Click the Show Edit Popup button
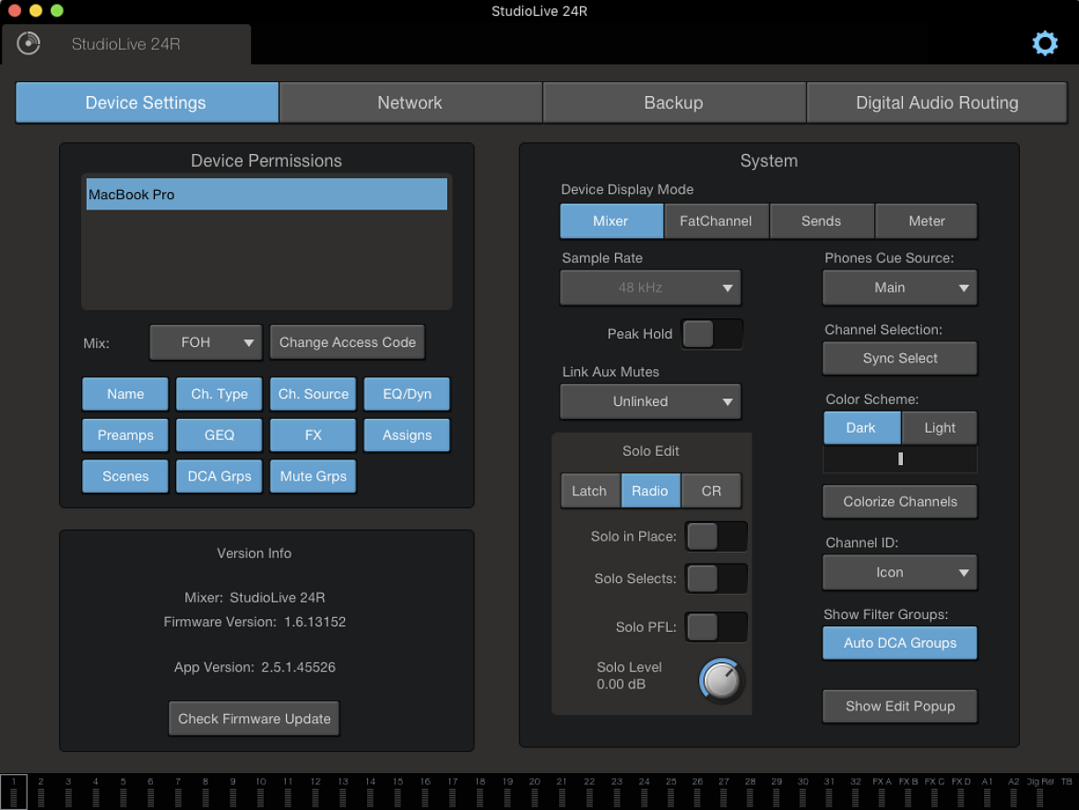The image size is (1079, 810). coord(900,707)
